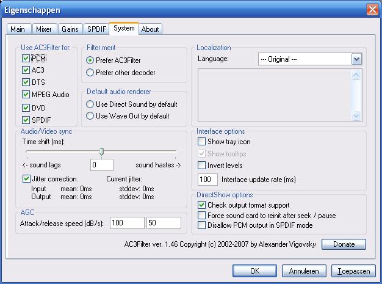
Task: Open the Language dropdown list
Action: point(357,59)
